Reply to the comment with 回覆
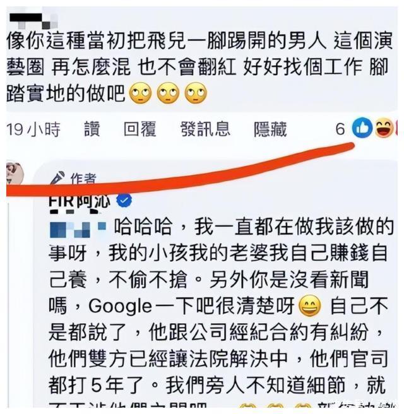 pyautogui.click(x=140, y=129)
